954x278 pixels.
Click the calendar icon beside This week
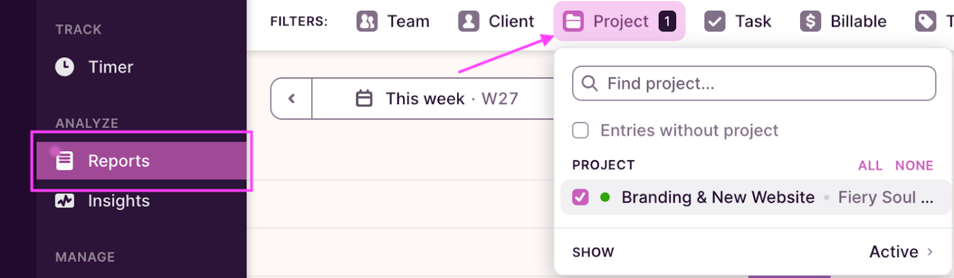tap(364, 99)
